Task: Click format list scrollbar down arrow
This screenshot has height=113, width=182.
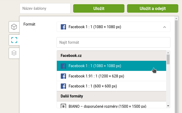Action: click(x=168, y=106)
